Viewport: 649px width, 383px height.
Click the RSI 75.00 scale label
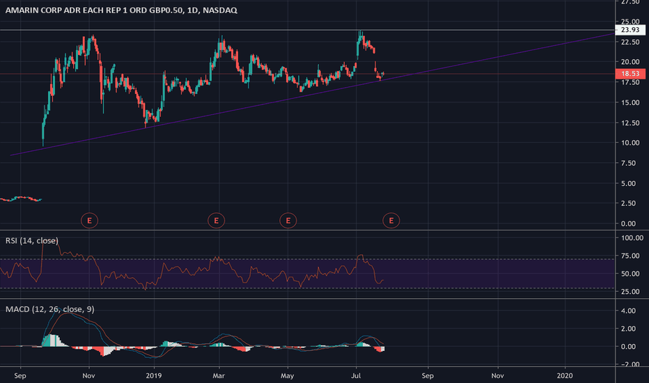click(630, 256)
